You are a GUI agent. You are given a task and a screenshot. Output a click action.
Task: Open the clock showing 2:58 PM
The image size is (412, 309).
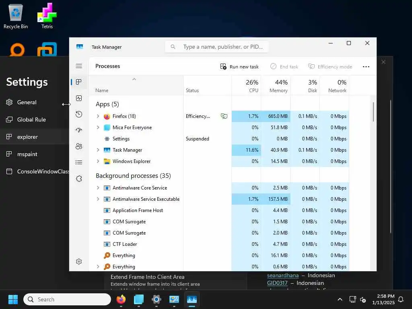pyautogui.click(x=383, y=299)
